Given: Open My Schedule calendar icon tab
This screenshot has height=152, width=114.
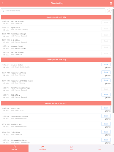Looking at the screenshot, I should [43, 148].
